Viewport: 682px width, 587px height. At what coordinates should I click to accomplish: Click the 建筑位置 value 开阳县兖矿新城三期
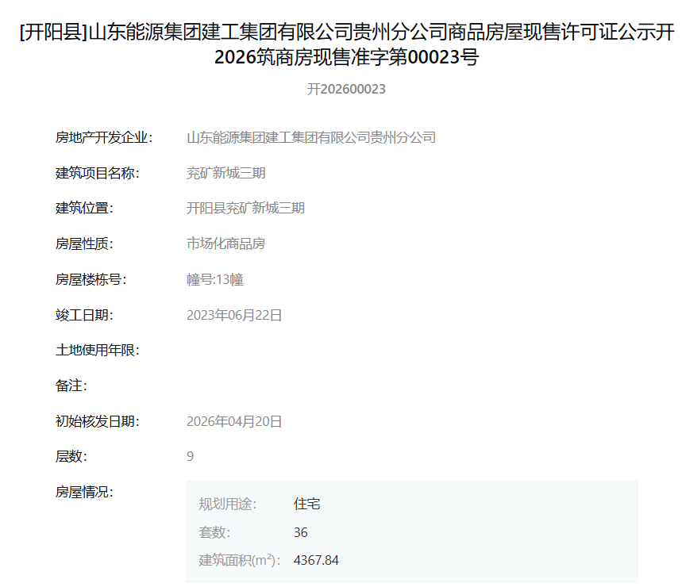[245, 209]
